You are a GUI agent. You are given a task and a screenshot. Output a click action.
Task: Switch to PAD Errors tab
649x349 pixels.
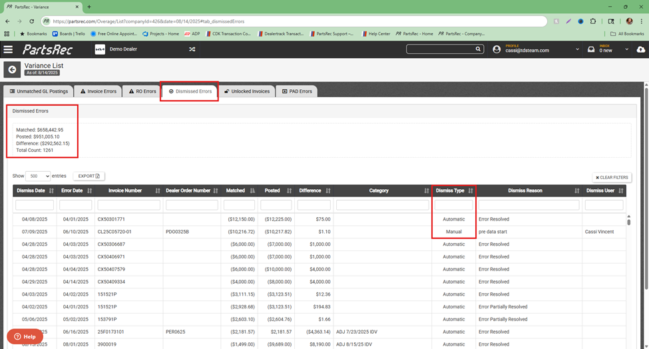click(297, 91)
